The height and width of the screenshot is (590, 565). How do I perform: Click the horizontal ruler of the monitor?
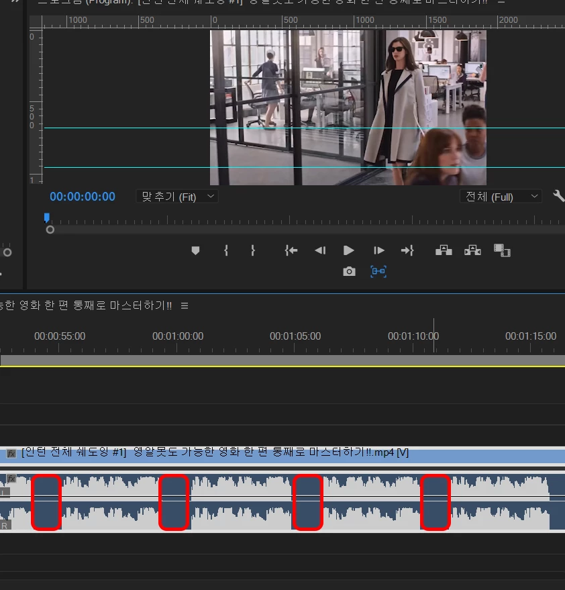[x=303, y=22]
